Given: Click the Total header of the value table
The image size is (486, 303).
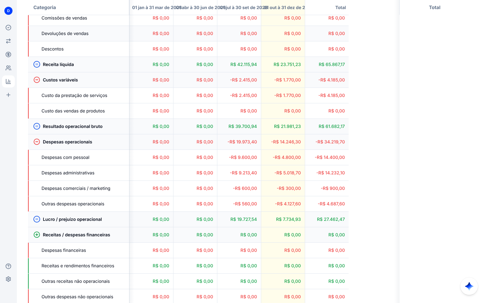Looking at the screenshot, I should pyautogui.click(x=341, y=7).
